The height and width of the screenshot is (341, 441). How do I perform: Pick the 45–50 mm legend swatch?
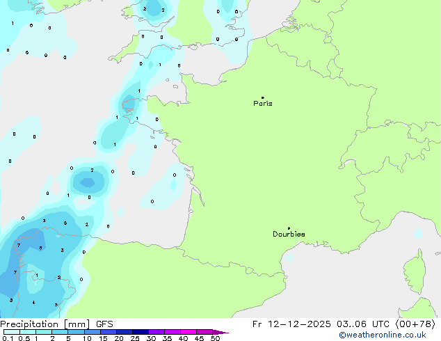click(x=205, y=332)
